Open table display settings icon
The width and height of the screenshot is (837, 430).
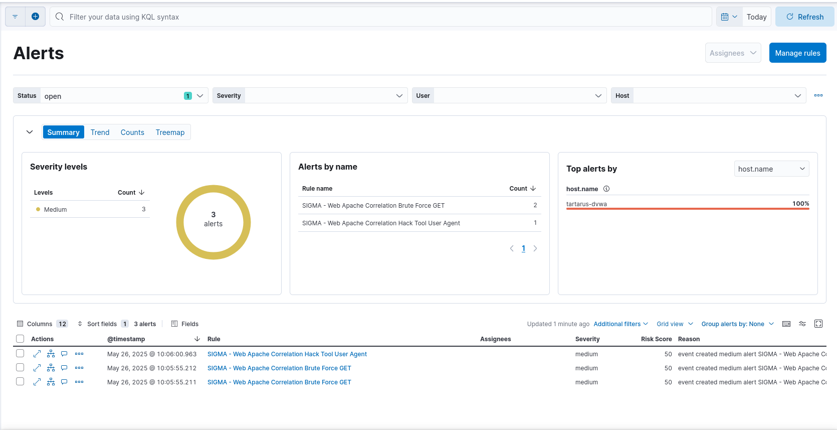point(802,324)
